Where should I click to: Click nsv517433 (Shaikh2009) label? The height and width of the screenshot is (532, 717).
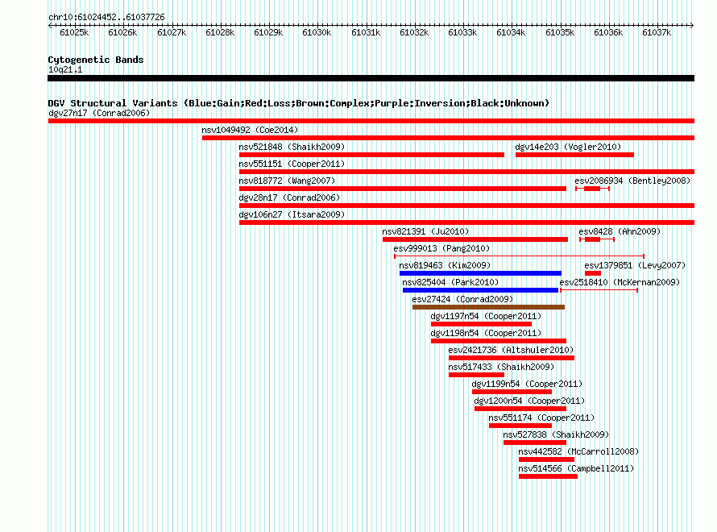tap(501, 367)
